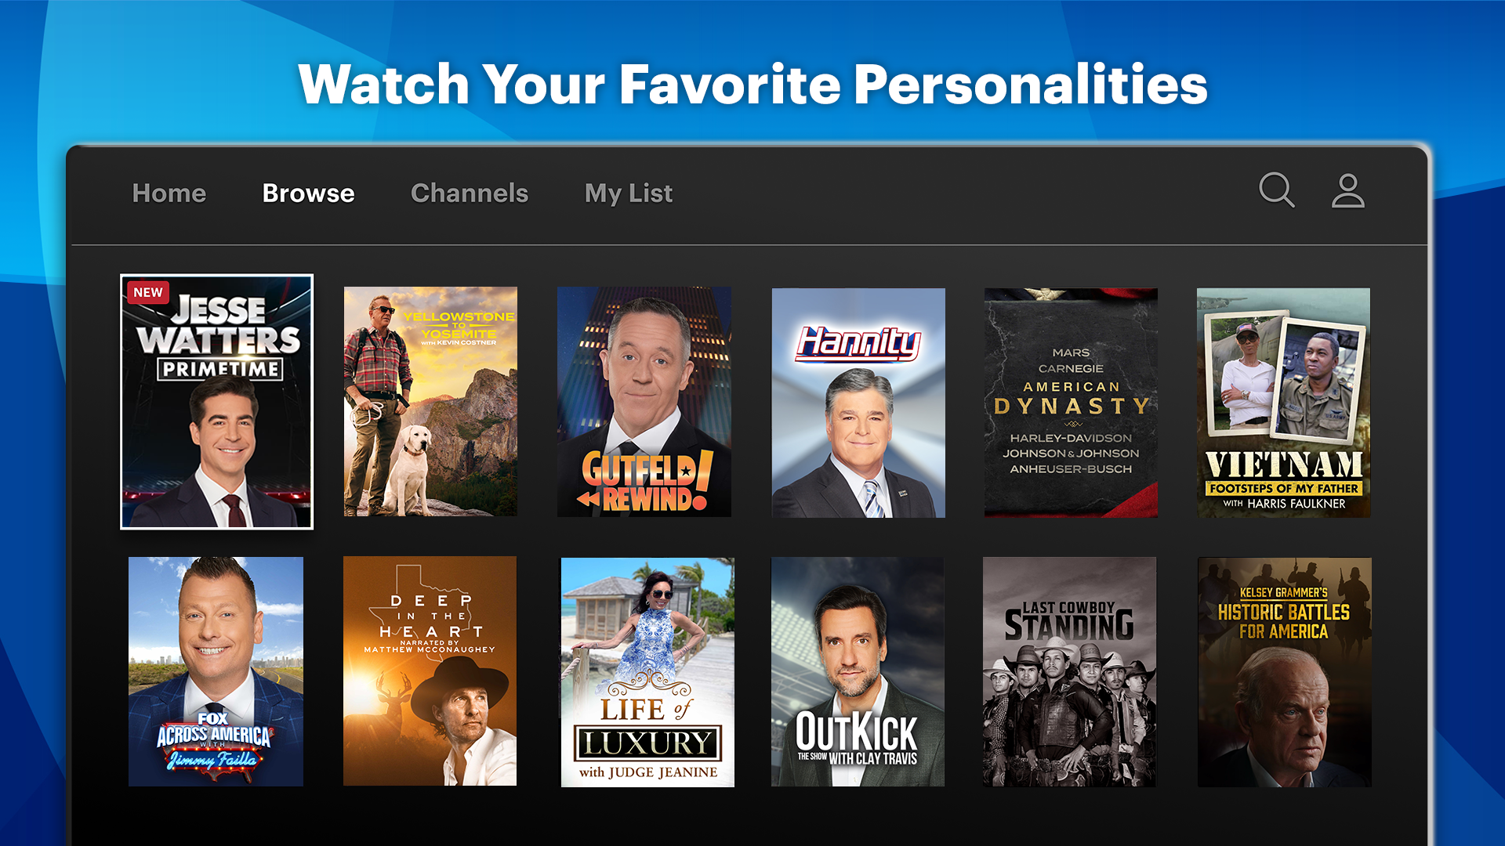The image size is (1505, 846).
Task: Open Yellowstone to Yosemite show tile
Action: (430, 401)
